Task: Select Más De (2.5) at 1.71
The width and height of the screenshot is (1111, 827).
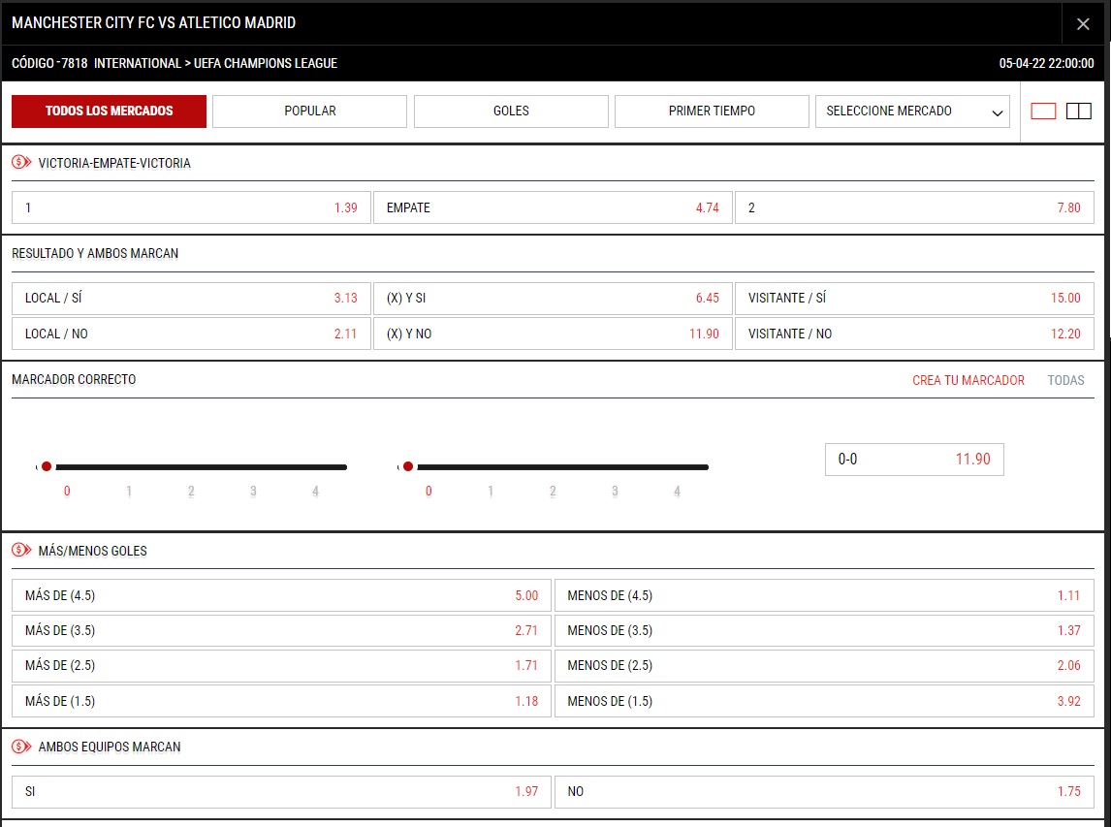Action: [x=281, y=665]
